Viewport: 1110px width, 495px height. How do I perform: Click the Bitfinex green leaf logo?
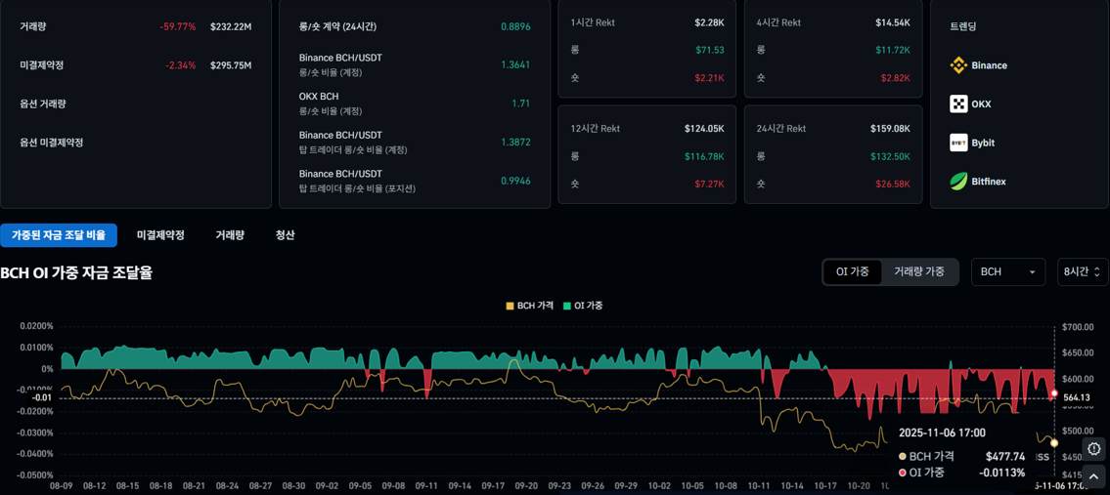click(958, 182)
